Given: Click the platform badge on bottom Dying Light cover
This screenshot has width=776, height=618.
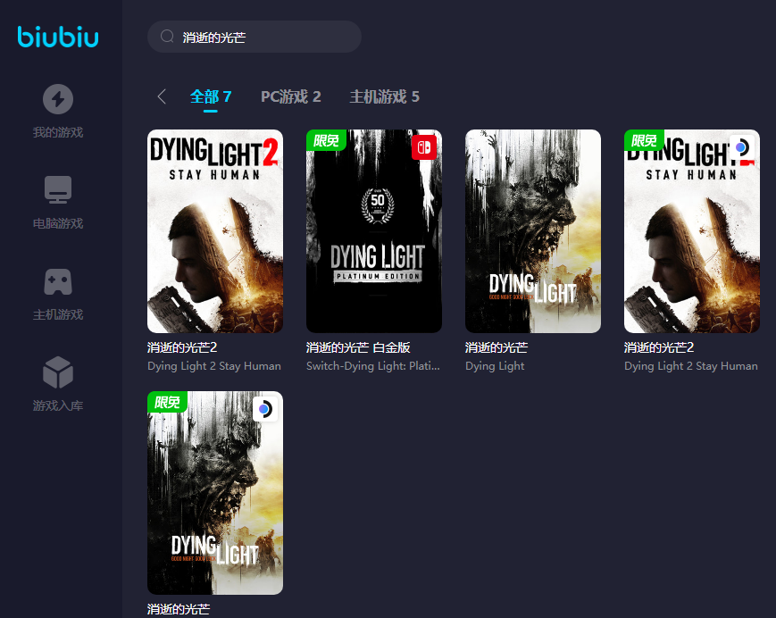Looking at the screenshot, I should [x=264, y=409].
